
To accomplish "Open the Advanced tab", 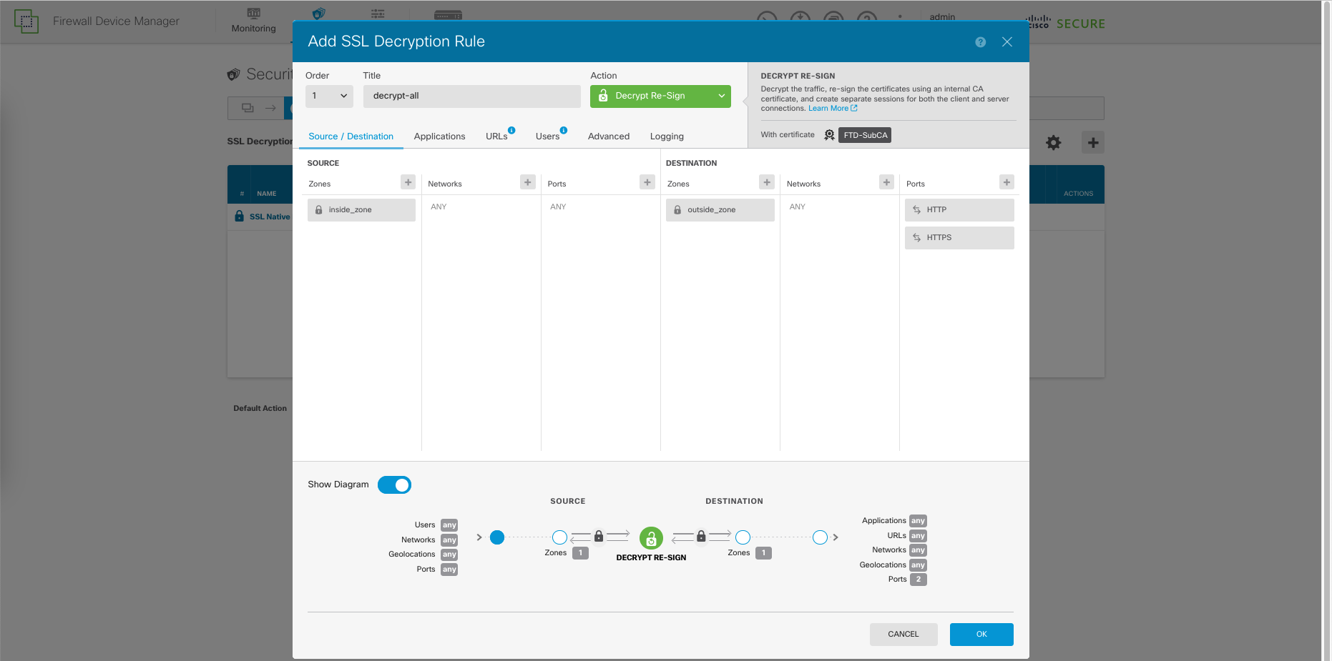I will pos(608,136).
